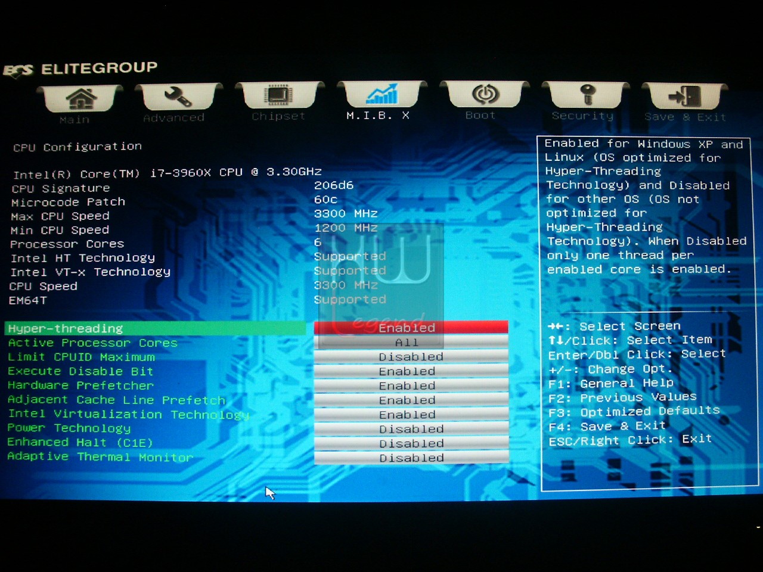Screen dimensions: 763x572
Task: Change Limit CPUID Maximum Disabled value
Action: [x=411, y=356]
